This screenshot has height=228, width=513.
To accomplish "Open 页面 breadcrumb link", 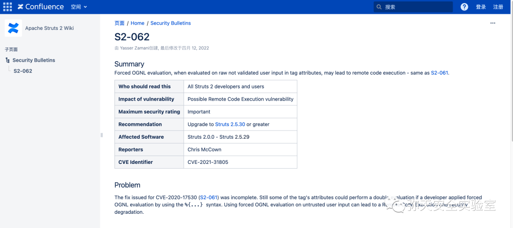I will tap(119, 23).
